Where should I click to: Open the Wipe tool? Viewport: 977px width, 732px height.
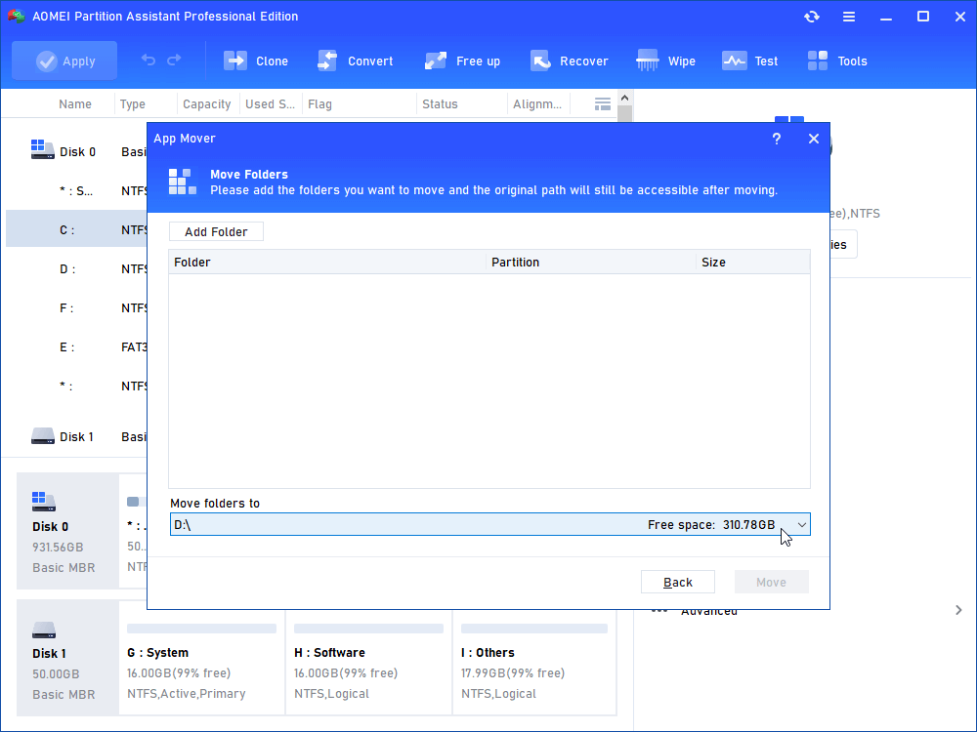point(665,61)
